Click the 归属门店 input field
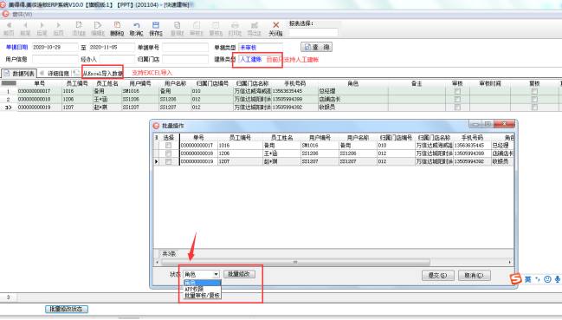The width and height of the screenshot is (562, 320). [185, 59]
